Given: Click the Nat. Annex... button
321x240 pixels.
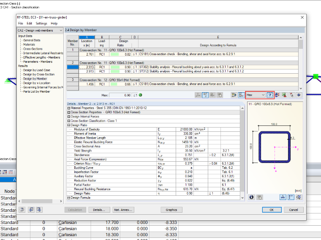Looking at the screenshot, I should [x=123, y=210].
